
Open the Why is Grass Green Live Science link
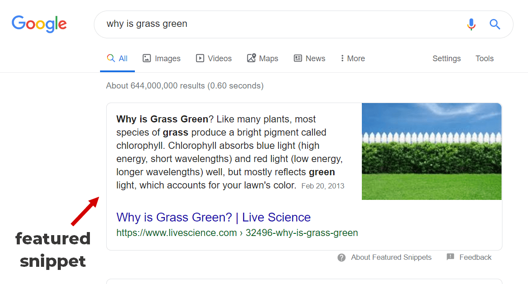point(213,218)
